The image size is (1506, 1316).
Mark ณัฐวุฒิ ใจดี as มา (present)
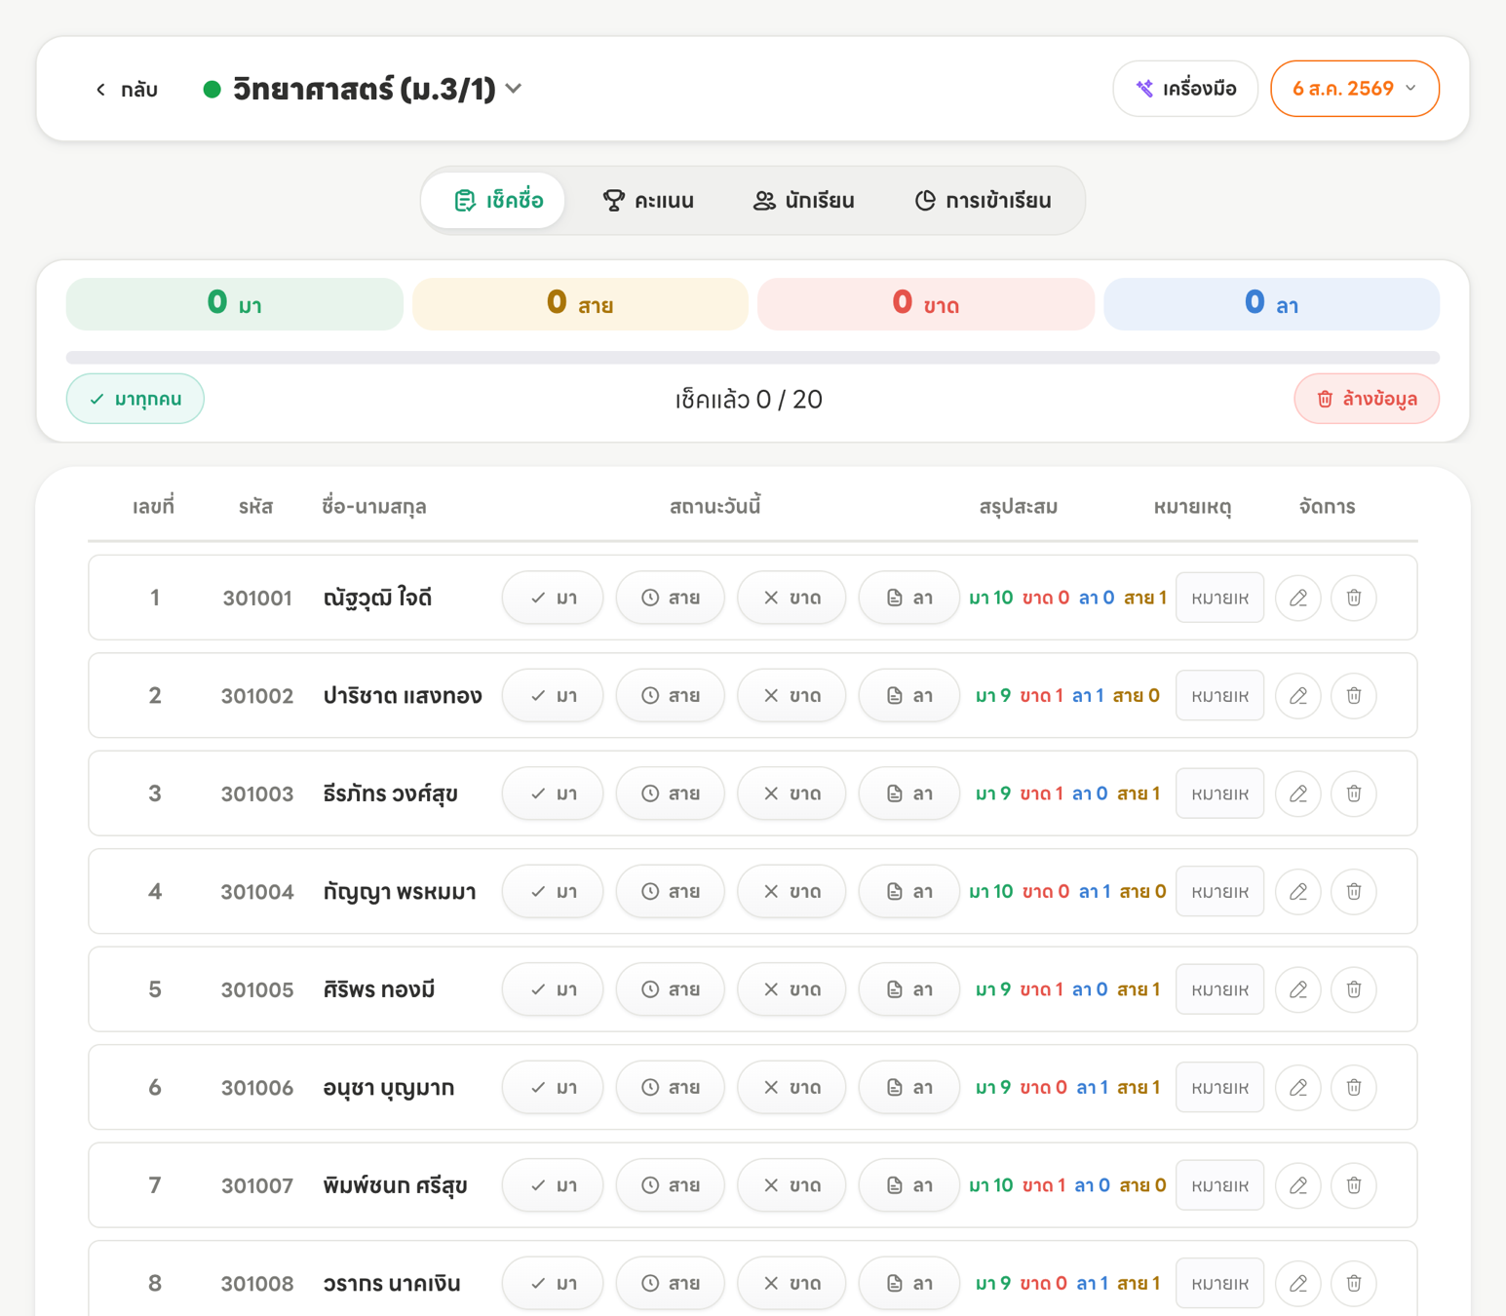tap(553, 598)
